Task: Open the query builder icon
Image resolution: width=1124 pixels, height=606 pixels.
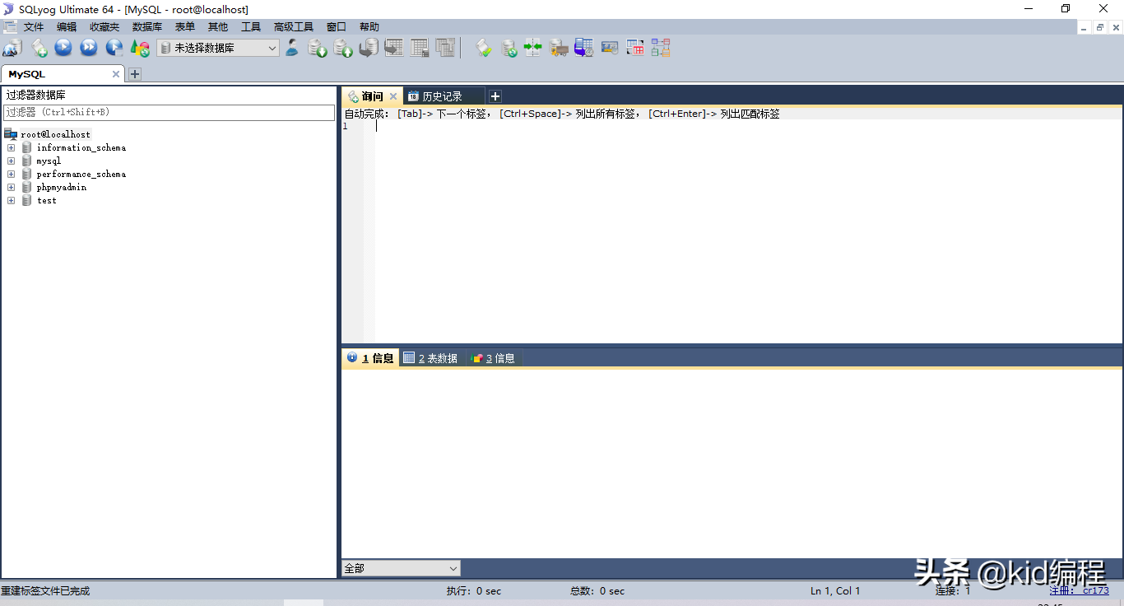Action: point(634,47)
